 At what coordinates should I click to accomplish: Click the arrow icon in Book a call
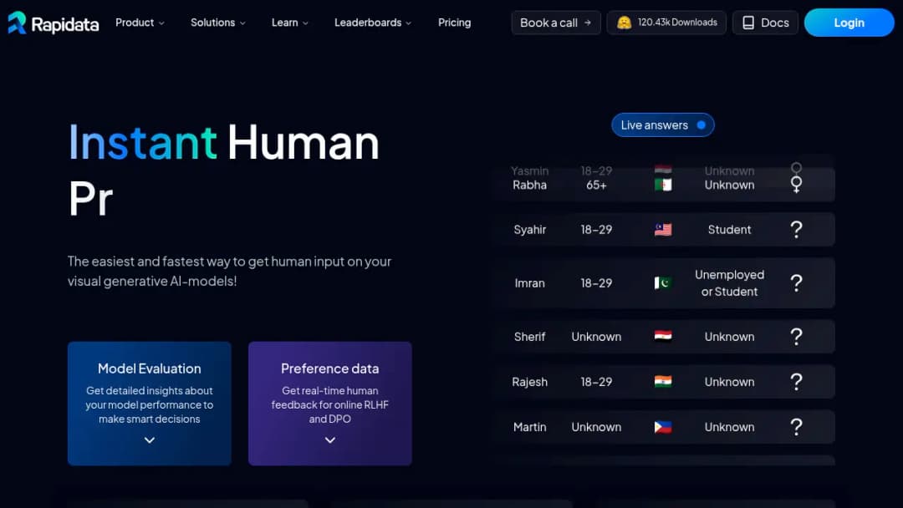(x=588, y=23)
